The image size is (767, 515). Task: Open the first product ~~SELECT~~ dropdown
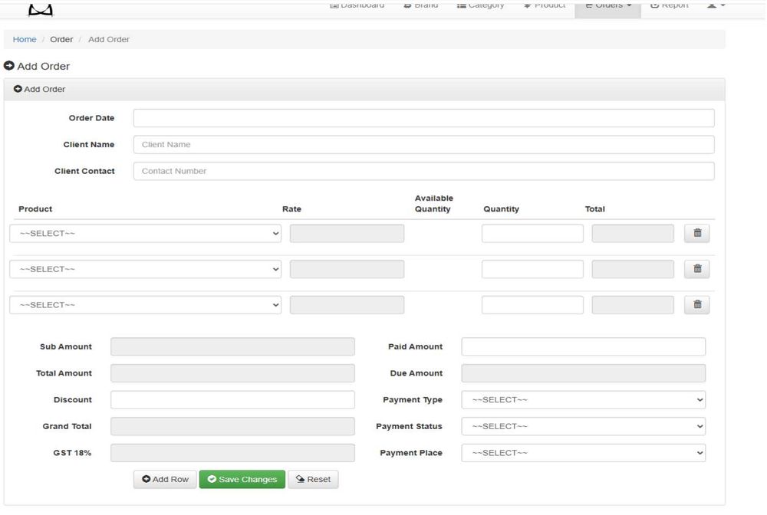coord(145,234)
